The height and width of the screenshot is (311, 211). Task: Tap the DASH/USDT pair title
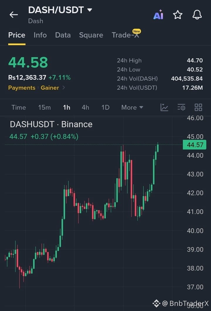click(56, 10)
